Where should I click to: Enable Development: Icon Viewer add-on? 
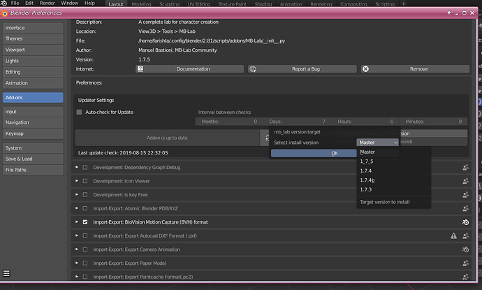pos(85,181)
